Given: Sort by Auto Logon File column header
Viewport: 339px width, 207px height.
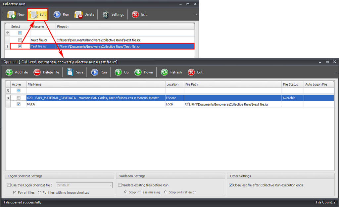Looking at the screenshot, I should [319, 84].
